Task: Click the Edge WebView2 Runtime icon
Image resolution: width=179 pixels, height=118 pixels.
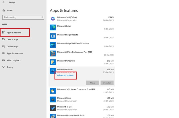Action: (x=53, y=45)
